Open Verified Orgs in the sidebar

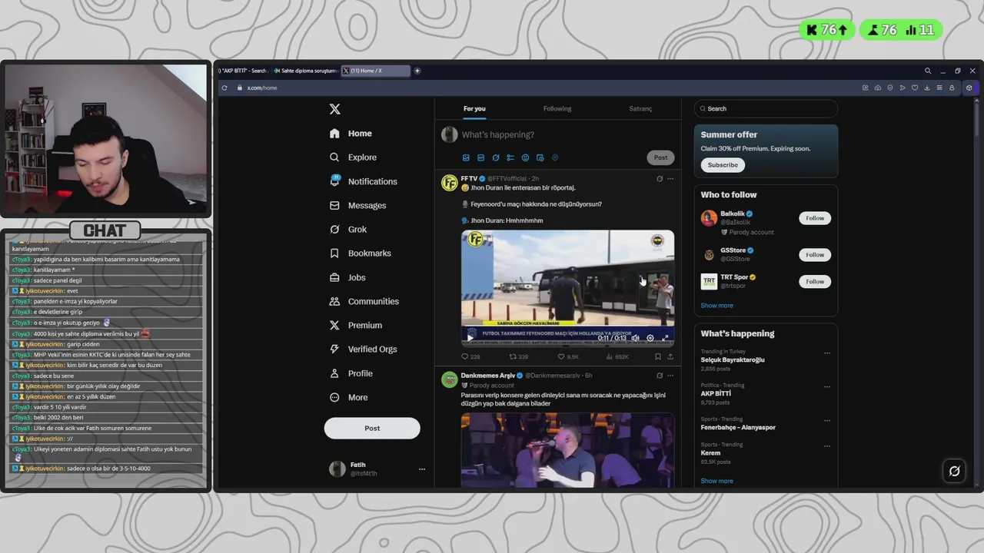tap(363, 349)
